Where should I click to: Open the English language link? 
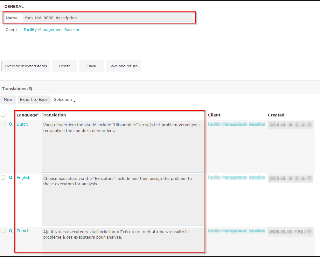click(x=24, y=178)
